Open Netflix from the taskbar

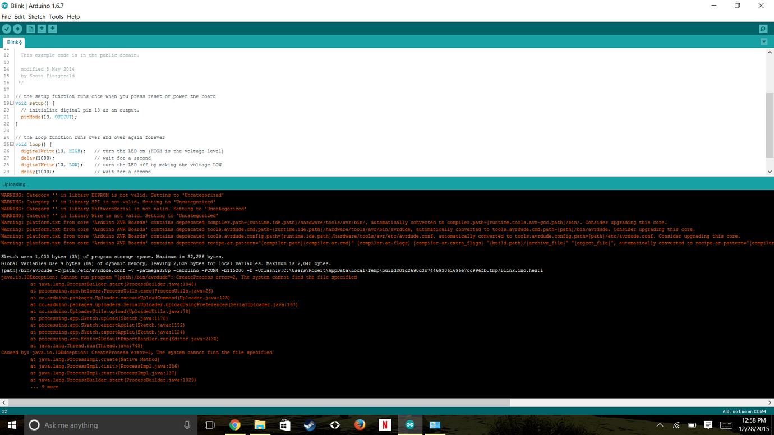385,425
